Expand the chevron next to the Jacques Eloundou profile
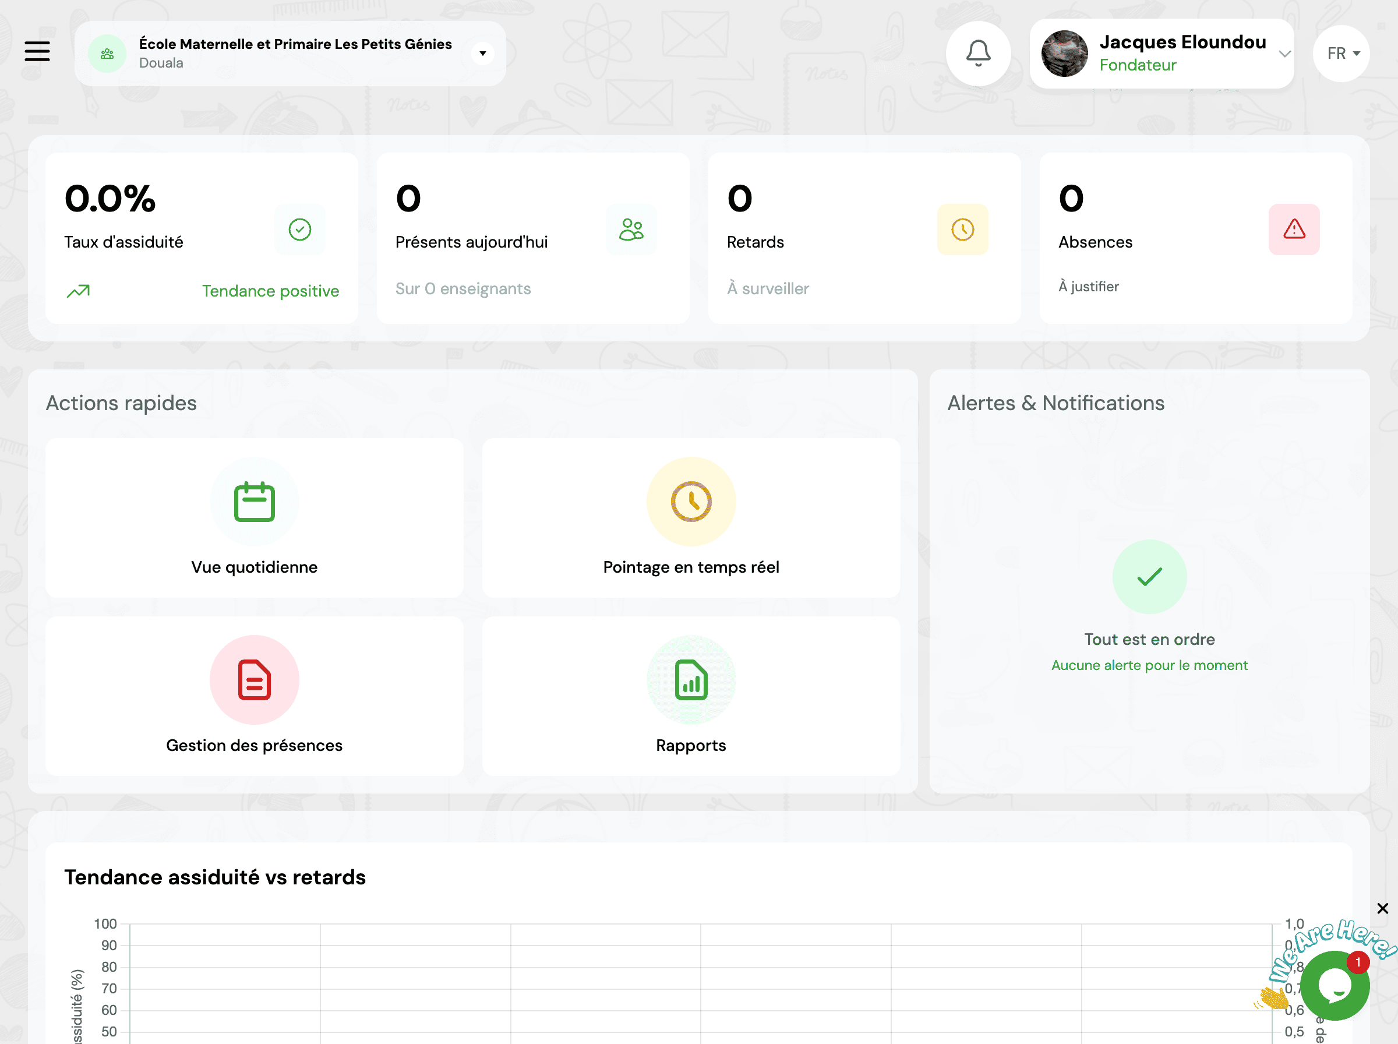Viewport: 1398px width, 1044px height. tap(1284, 54)
